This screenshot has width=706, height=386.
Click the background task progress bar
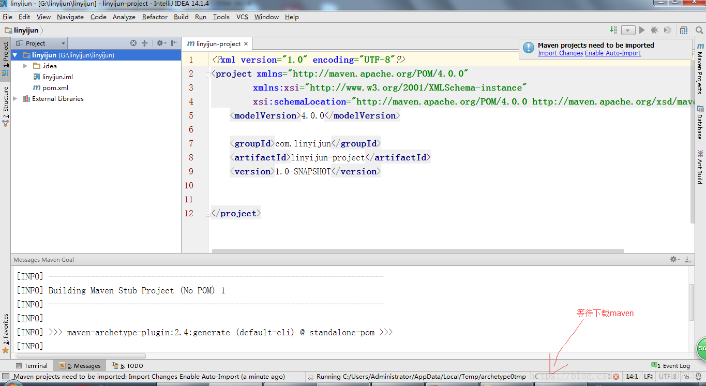[x=573, y=377]
